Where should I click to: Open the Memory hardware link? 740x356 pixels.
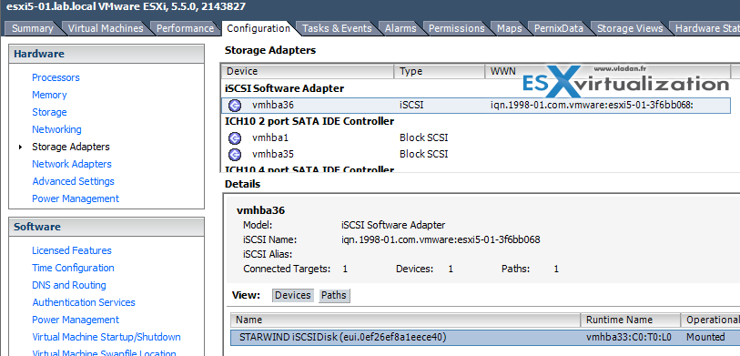click(x=49, y=95)
